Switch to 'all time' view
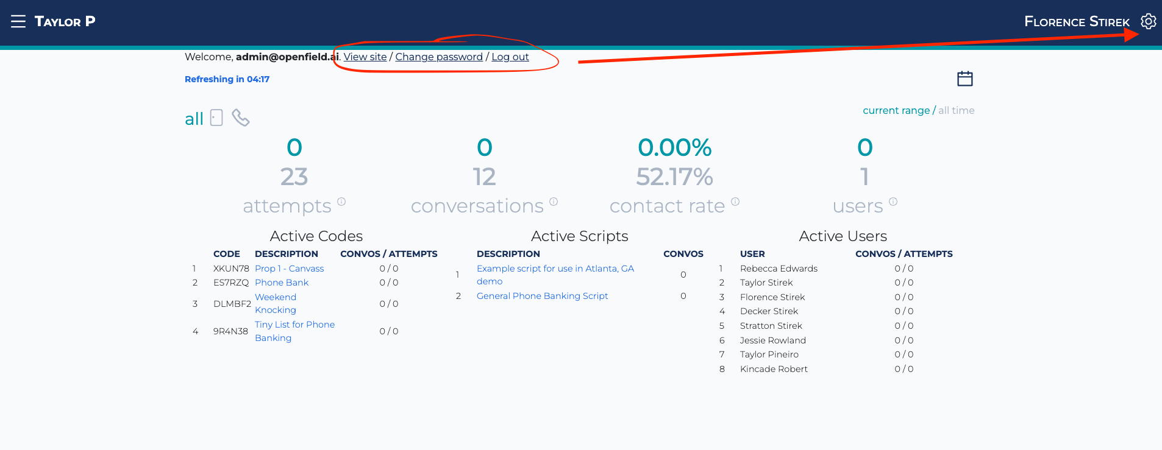1162x450 pixels. click(x=956, y=110)
